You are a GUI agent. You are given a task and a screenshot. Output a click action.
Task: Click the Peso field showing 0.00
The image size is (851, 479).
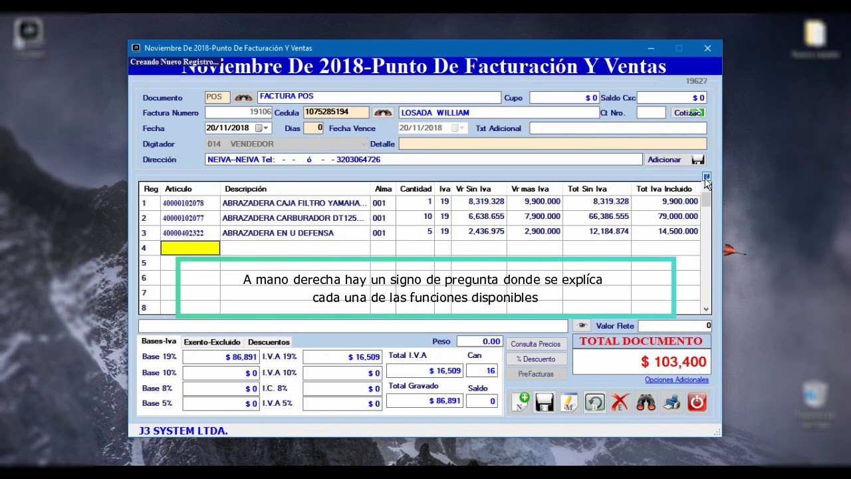pyautogui.click(x=479, y=341)
